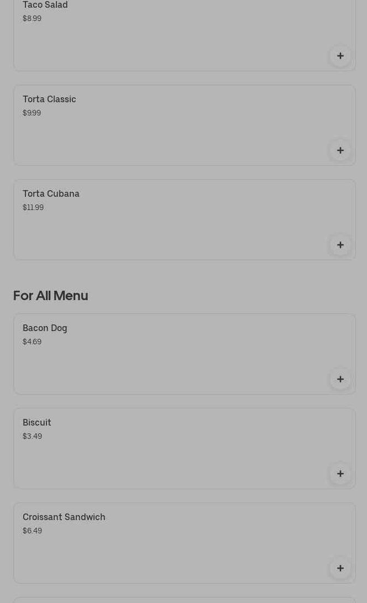Open Croissant Sandwich by its name
Screen dimensions: 367x603
click(64, 517)
